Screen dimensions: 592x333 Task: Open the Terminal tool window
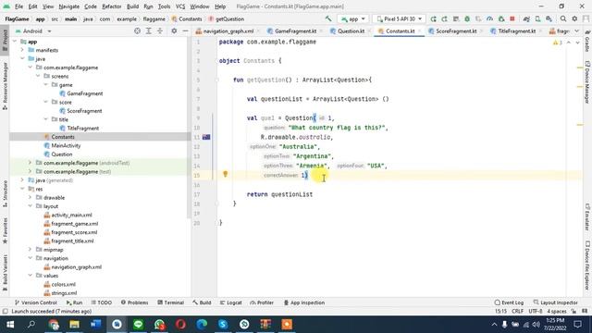(x=170, y=302)
